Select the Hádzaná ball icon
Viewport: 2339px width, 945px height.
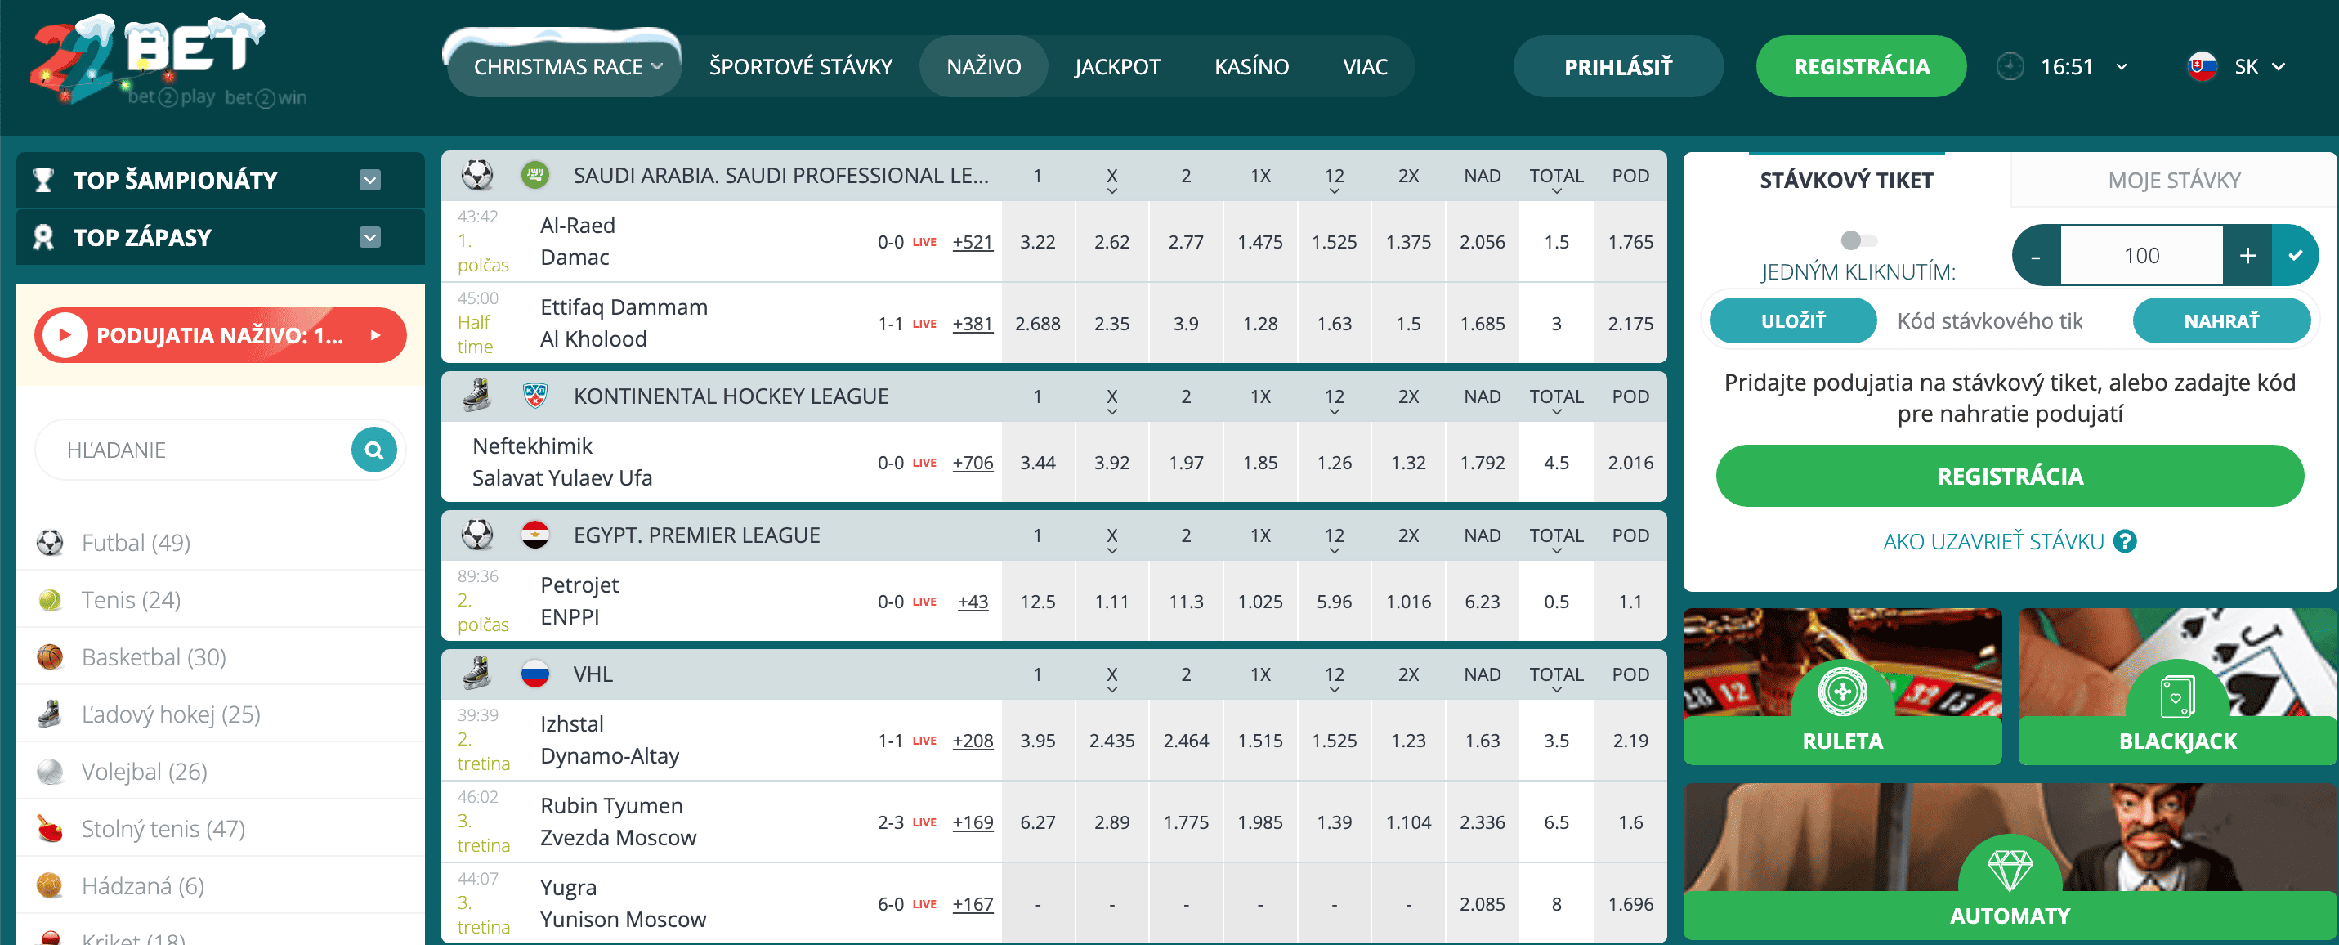pyautogui.click(x=50, y=887)
